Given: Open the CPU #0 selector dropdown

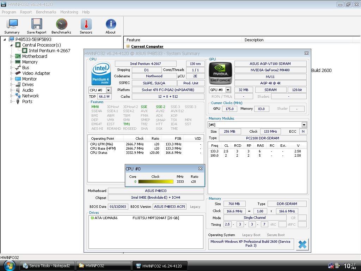Looking at the screenshot, I should (108, 90).
